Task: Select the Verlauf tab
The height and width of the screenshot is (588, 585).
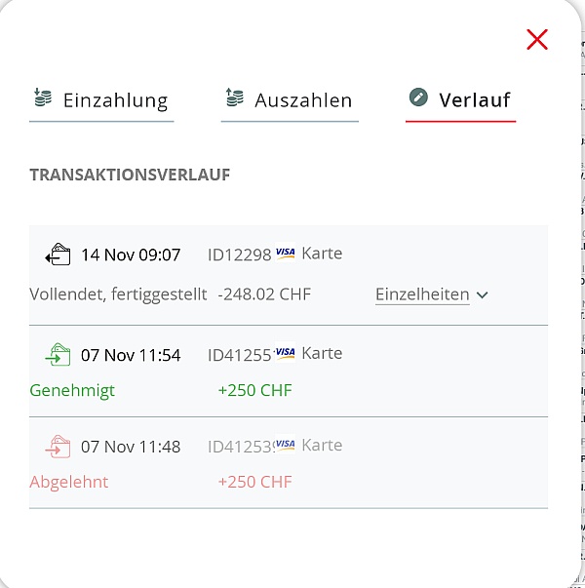Action: [x=474, y=100]
